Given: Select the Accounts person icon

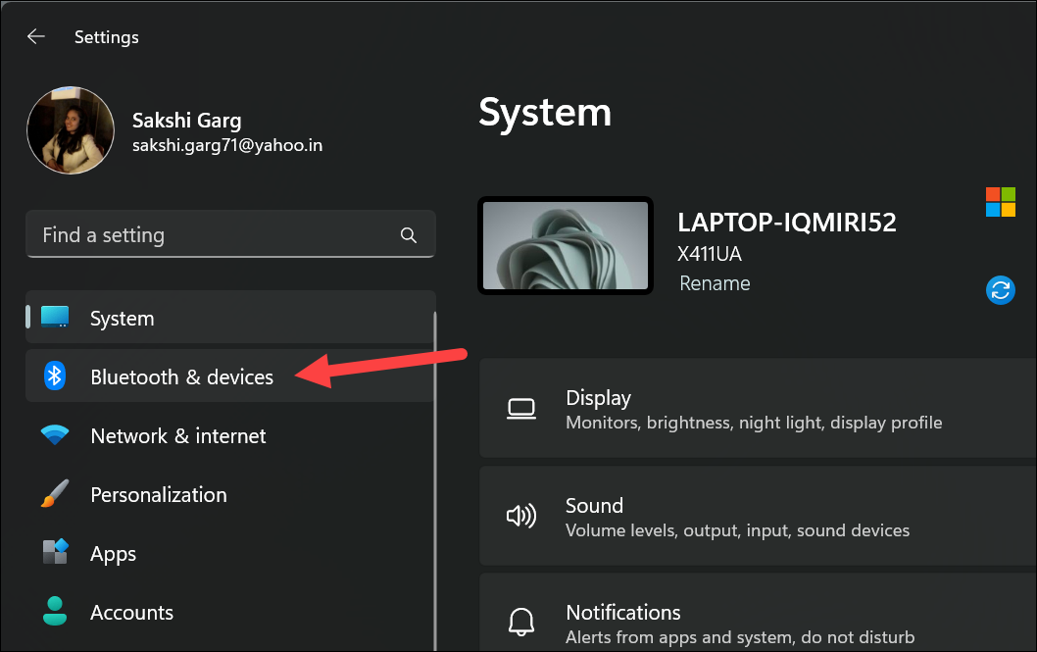Looking at the screenshot, I should (55, 612).
